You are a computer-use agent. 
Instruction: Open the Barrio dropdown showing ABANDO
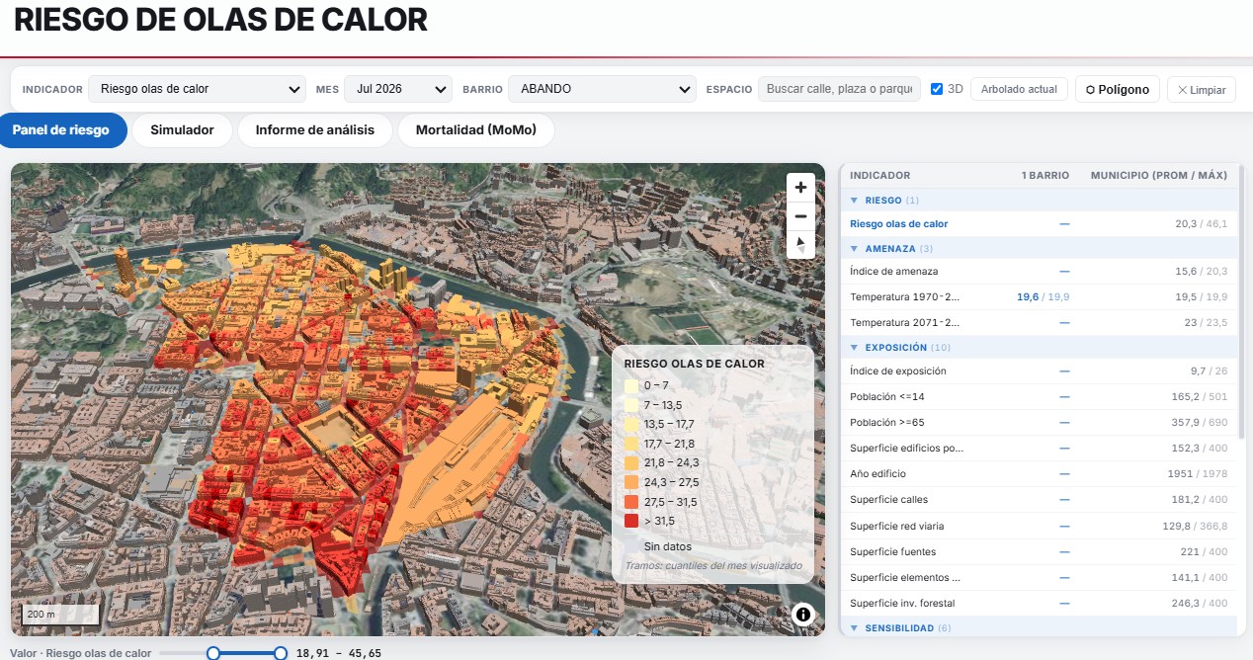[602, 89]
